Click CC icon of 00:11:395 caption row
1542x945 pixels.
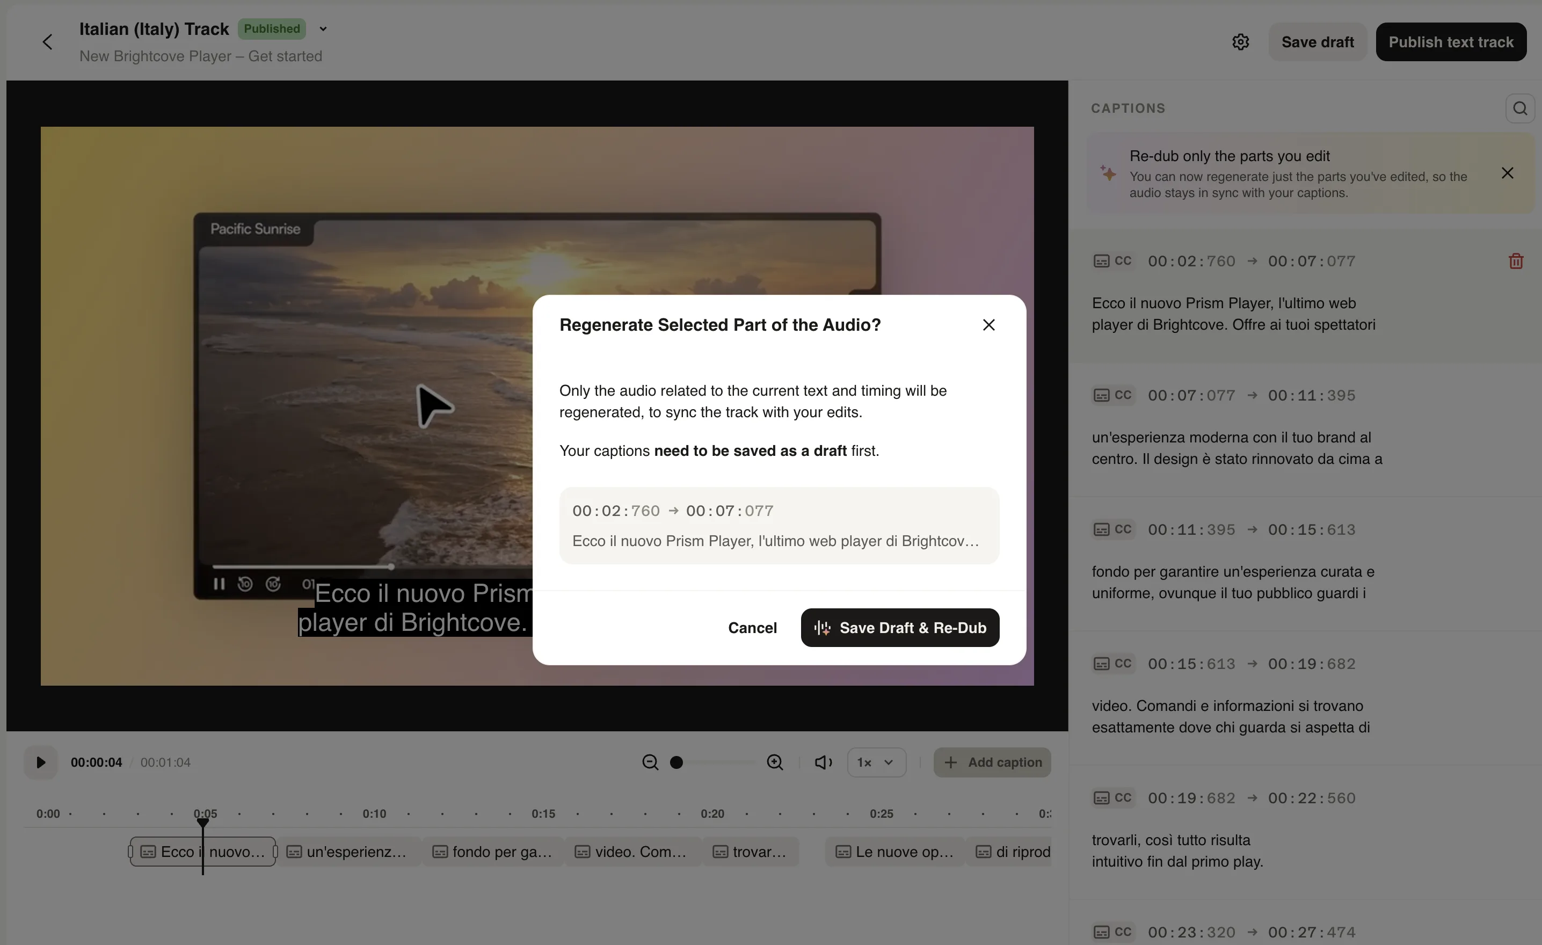1112,529
